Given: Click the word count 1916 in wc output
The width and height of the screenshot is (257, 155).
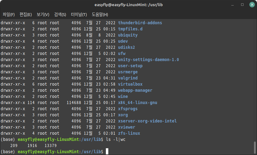Looking at the screenshot, I should [32, 145].
